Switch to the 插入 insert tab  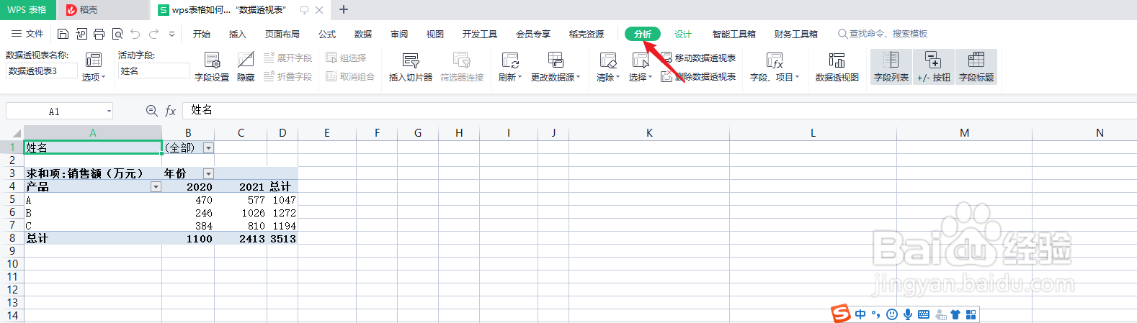click(x=238, y=34)
